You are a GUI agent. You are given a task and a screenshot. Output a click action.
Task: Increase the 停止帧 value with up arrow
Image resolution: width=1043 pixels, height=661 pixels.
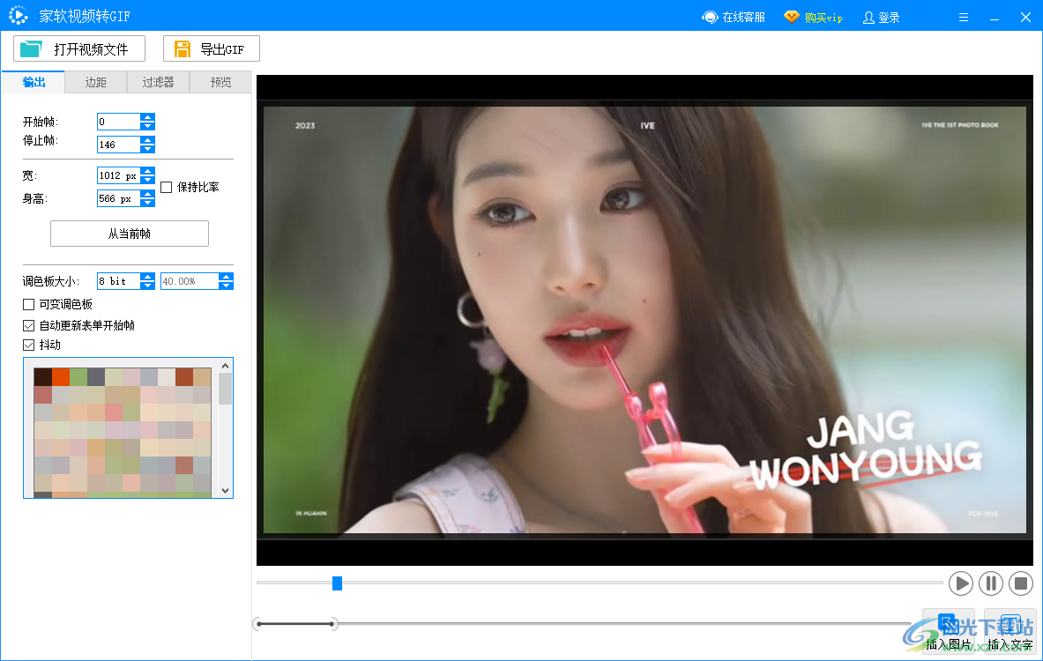click(x=147, y=140)
